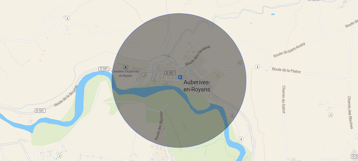Select the Route des Carrières label

[198, 56]
